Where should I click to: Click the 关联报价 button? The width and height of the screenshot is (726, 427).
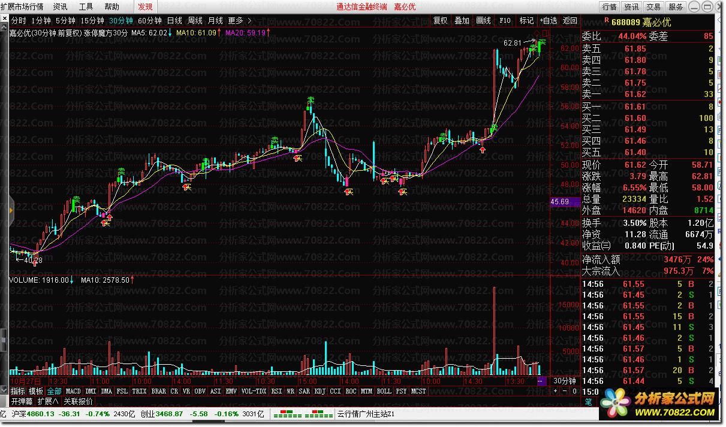[x=79, y=401]
